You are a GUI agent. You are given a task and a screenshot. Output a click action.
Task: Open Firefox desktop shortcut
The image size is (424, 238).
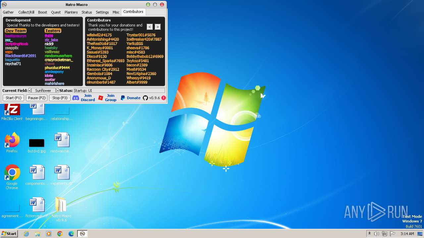point(12,143)
